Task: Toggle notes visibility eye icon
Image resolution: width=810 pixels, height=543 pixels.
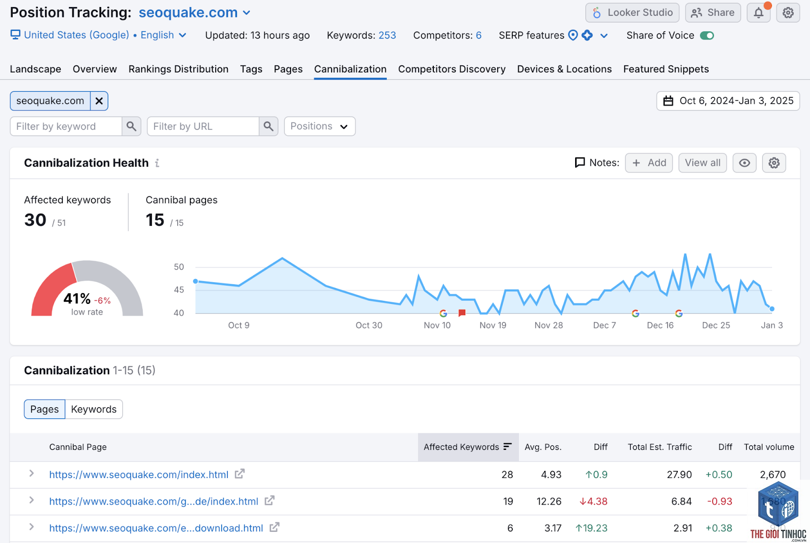Action: tap(744, 163)
